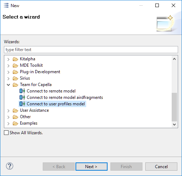182x176 pixels.
Task: Expand the Plug-in Development category
Action: [9, 72]
